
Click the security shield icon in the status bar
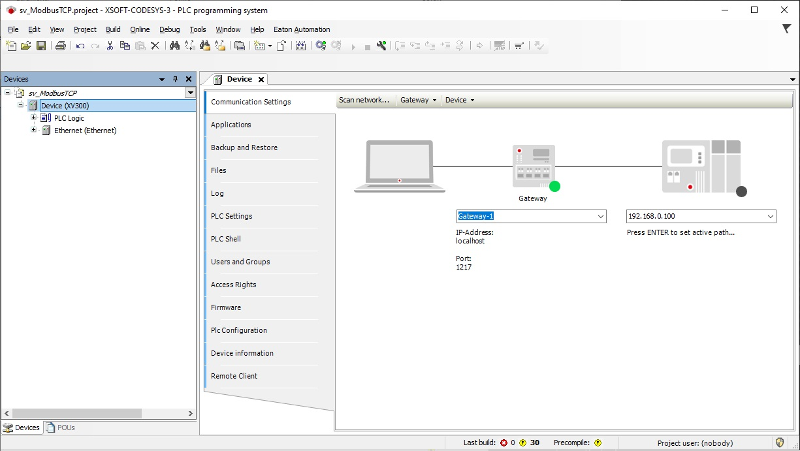[779, 443]
